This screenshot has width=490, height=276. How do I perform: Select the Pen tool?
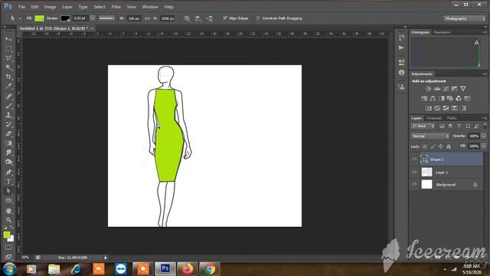[x=8, y=172]
